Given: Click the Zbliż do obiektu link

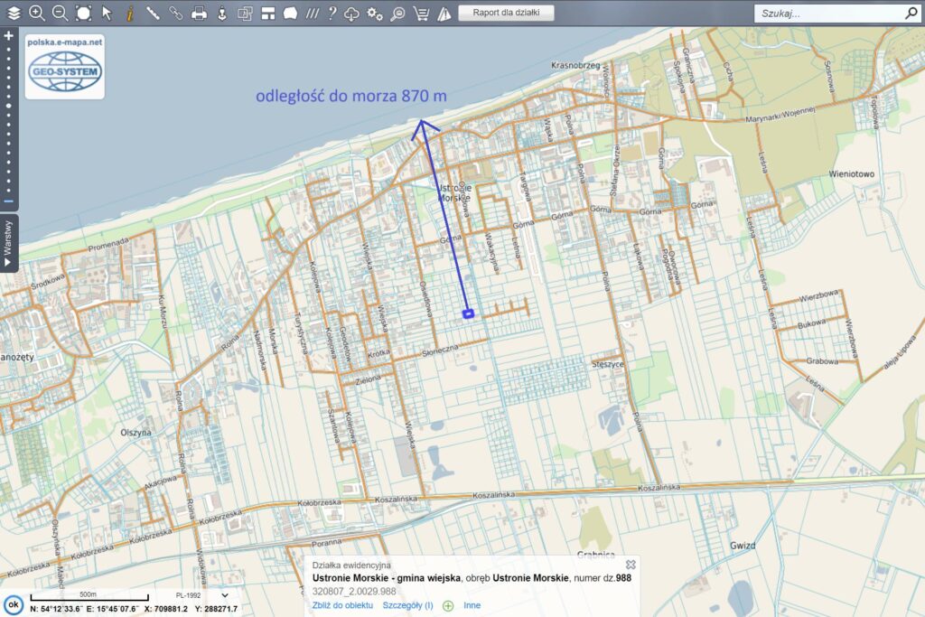Looking at the screenshot, I should click(x=342, y=605).
